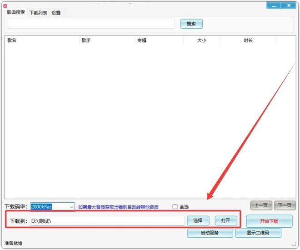This screenshot has width=300, height=250.
Task: Go to next page with 下一页
Action: point(285,205)
